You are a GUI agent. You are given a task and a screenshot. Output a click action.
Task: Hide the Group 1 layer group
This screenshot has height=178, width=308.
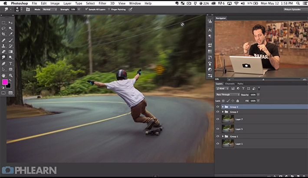coord(218,136)
